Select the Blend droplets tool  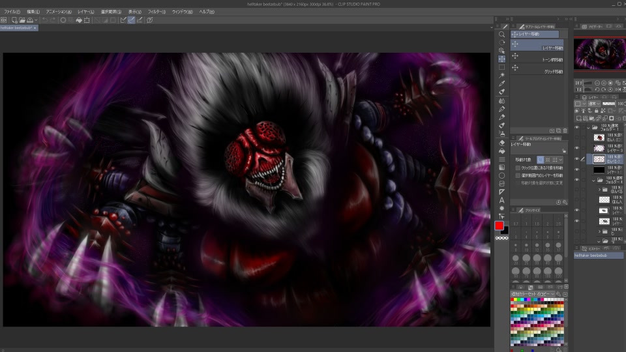502,101
